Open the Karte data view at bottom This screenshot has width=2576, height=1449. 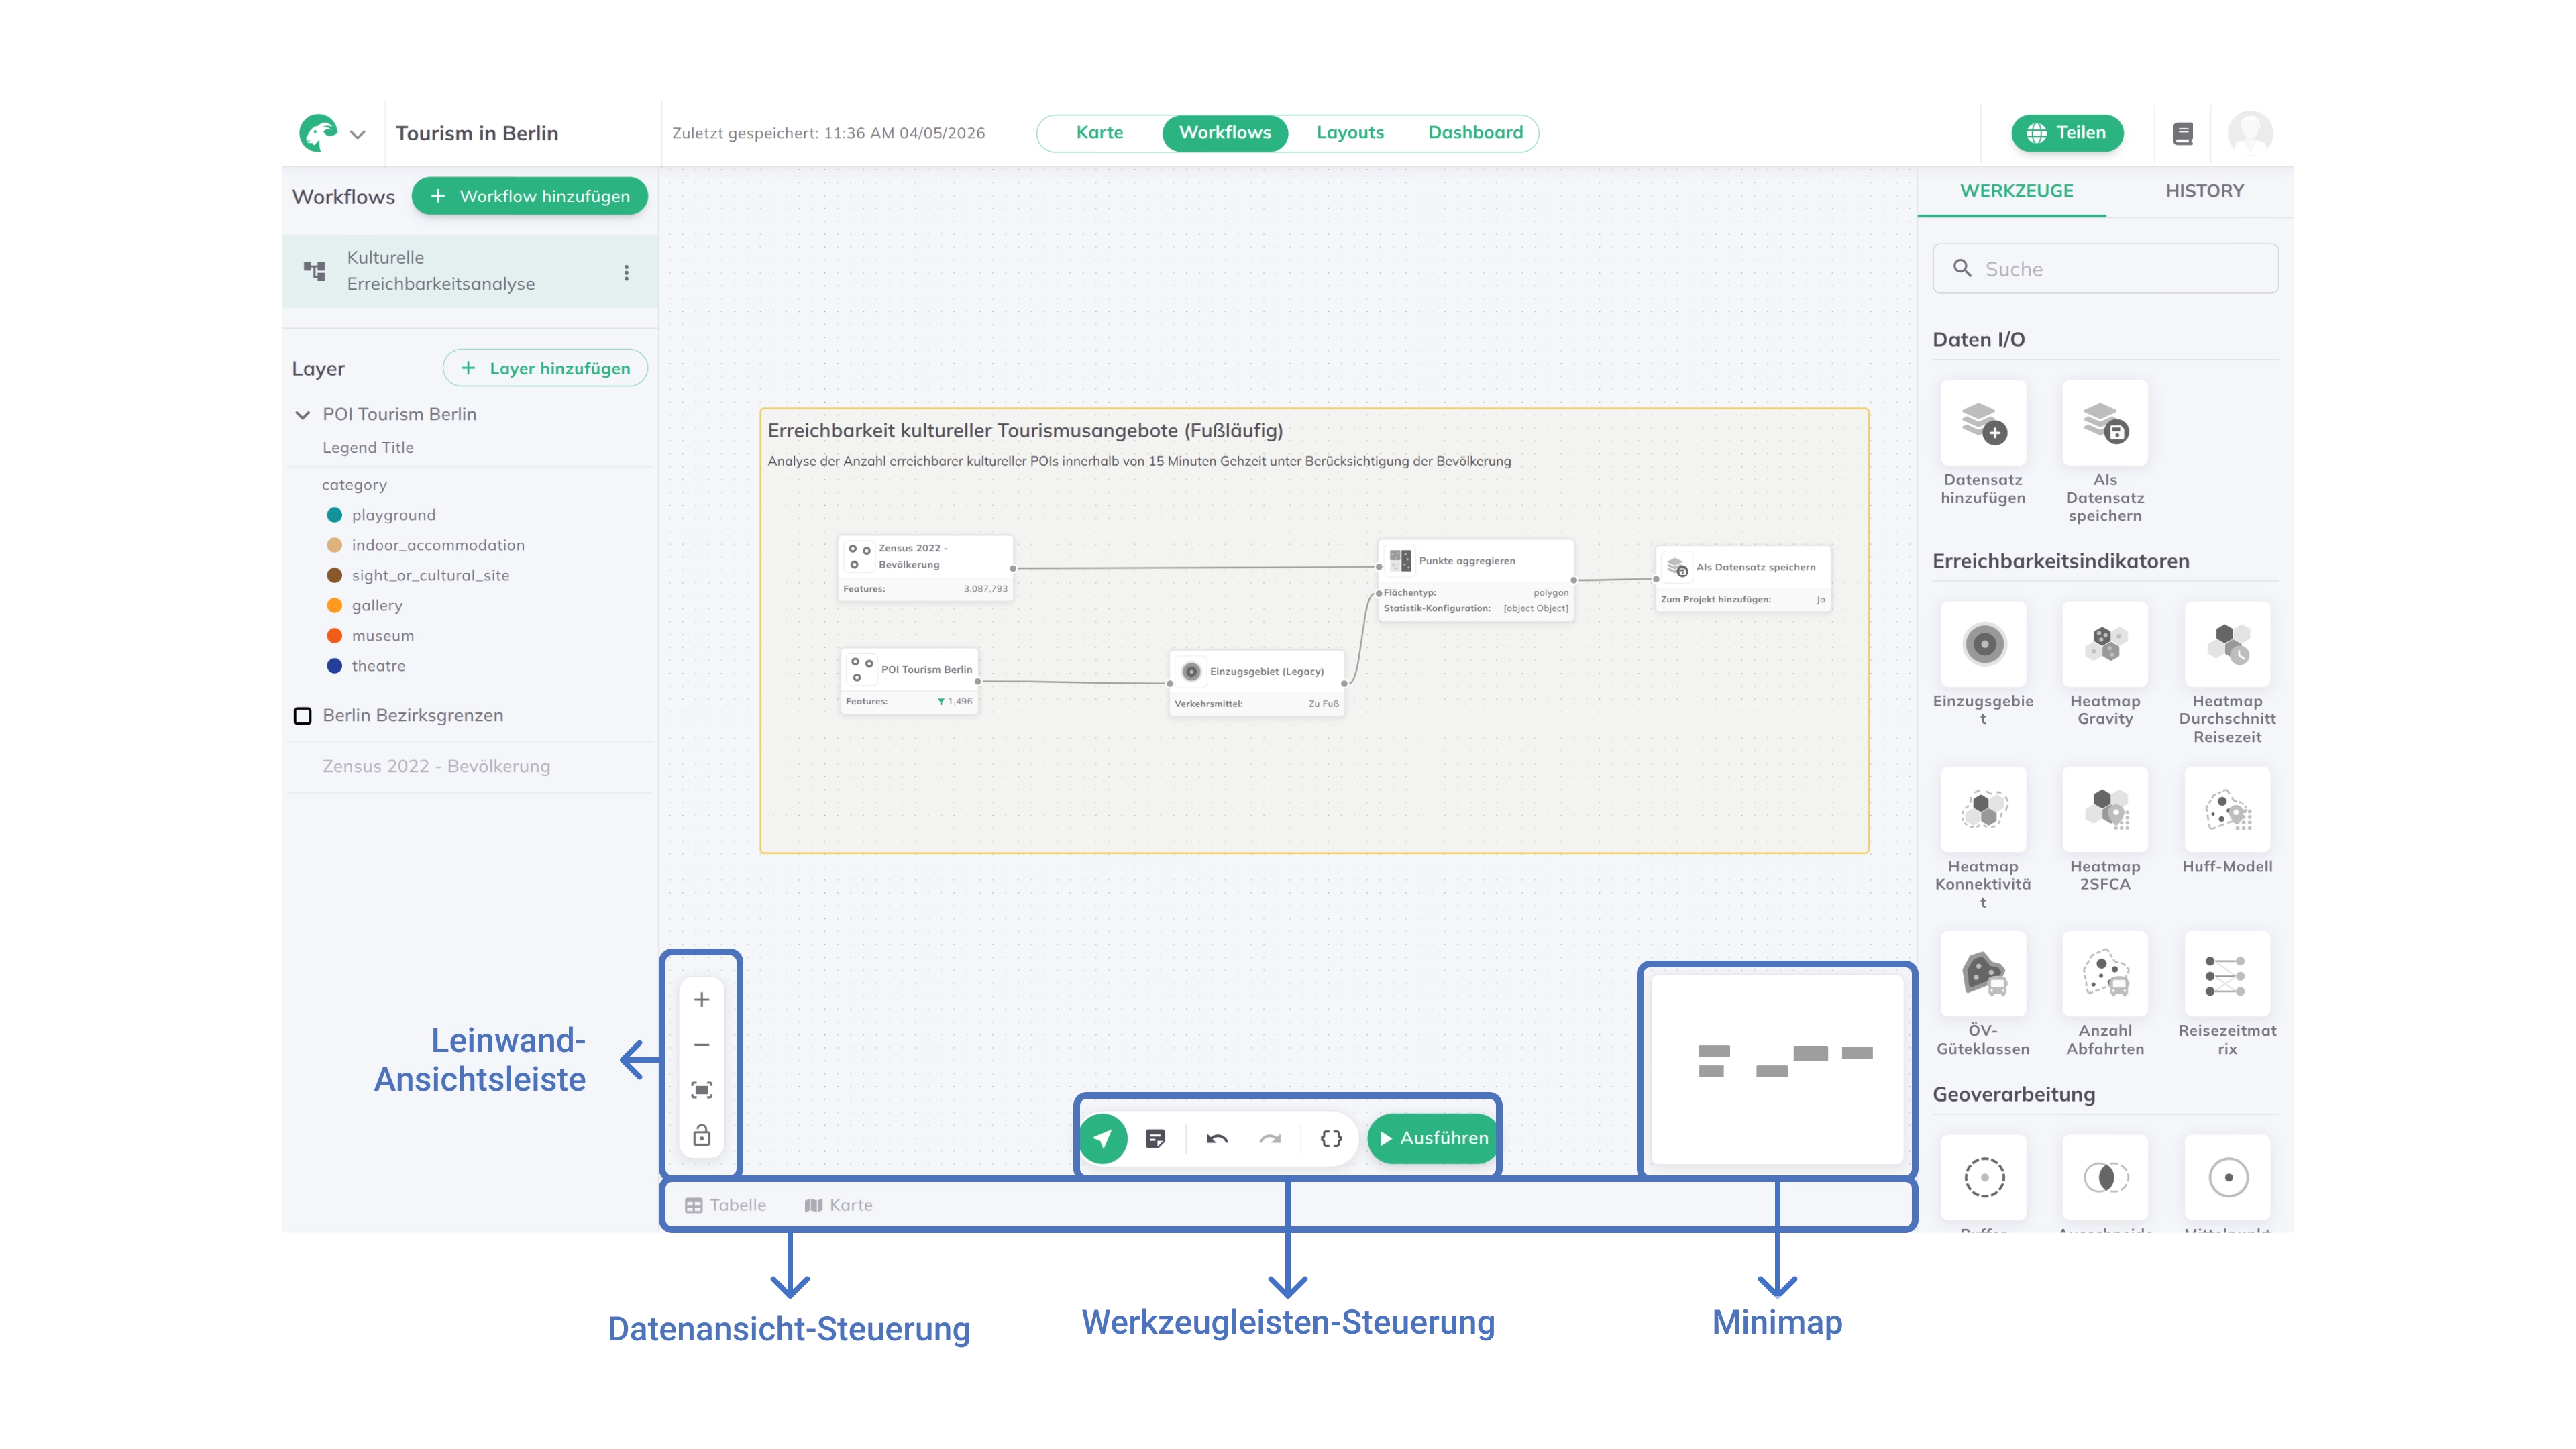[838, 1206]
